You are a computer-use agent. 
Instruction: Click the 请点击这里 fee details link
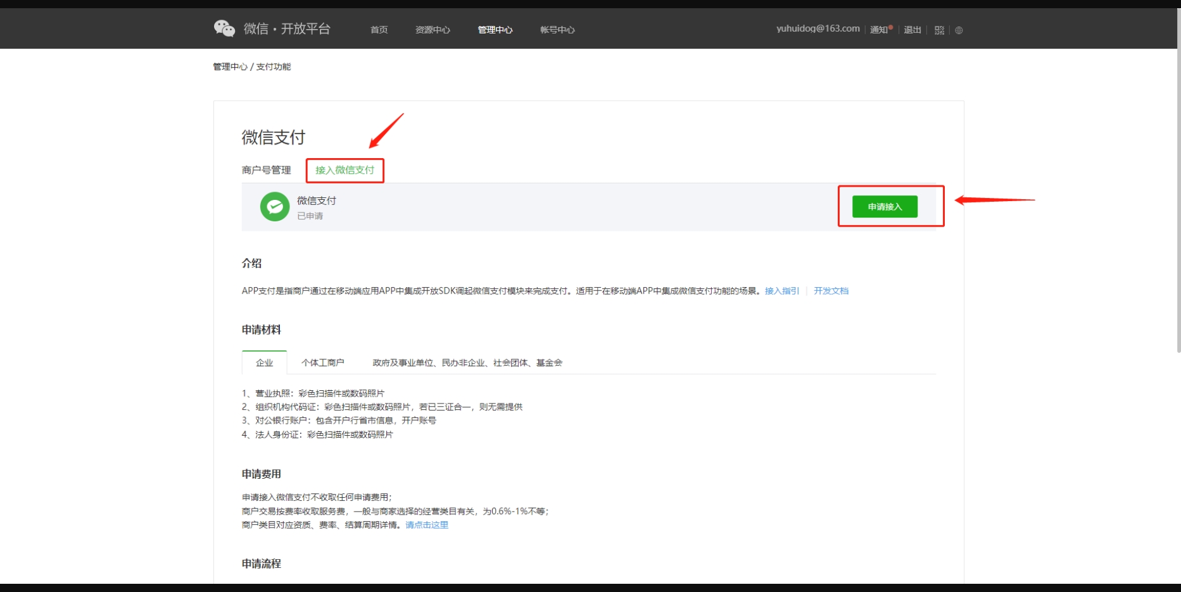tap(426, 525)
